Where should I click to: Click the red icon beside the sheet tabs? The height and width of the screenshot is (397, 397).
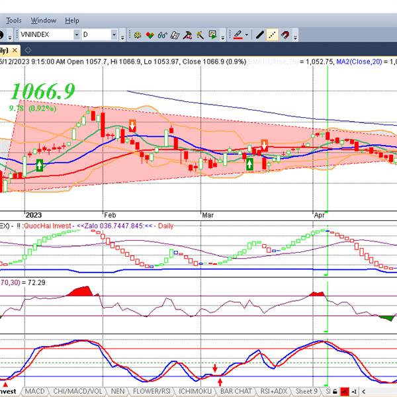click(x=344, y=392)
